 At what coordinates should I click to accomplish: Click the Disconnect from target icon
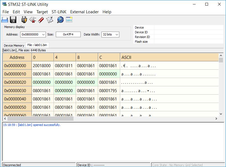click(x=33, y=20)
